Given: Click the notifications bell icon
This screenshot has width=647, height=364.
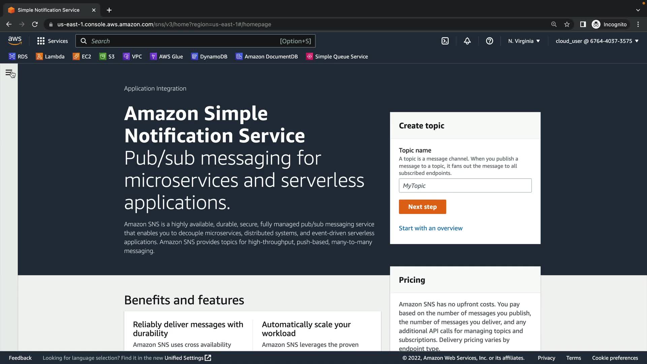Looking at the screenshot, I should pos(467,41).
